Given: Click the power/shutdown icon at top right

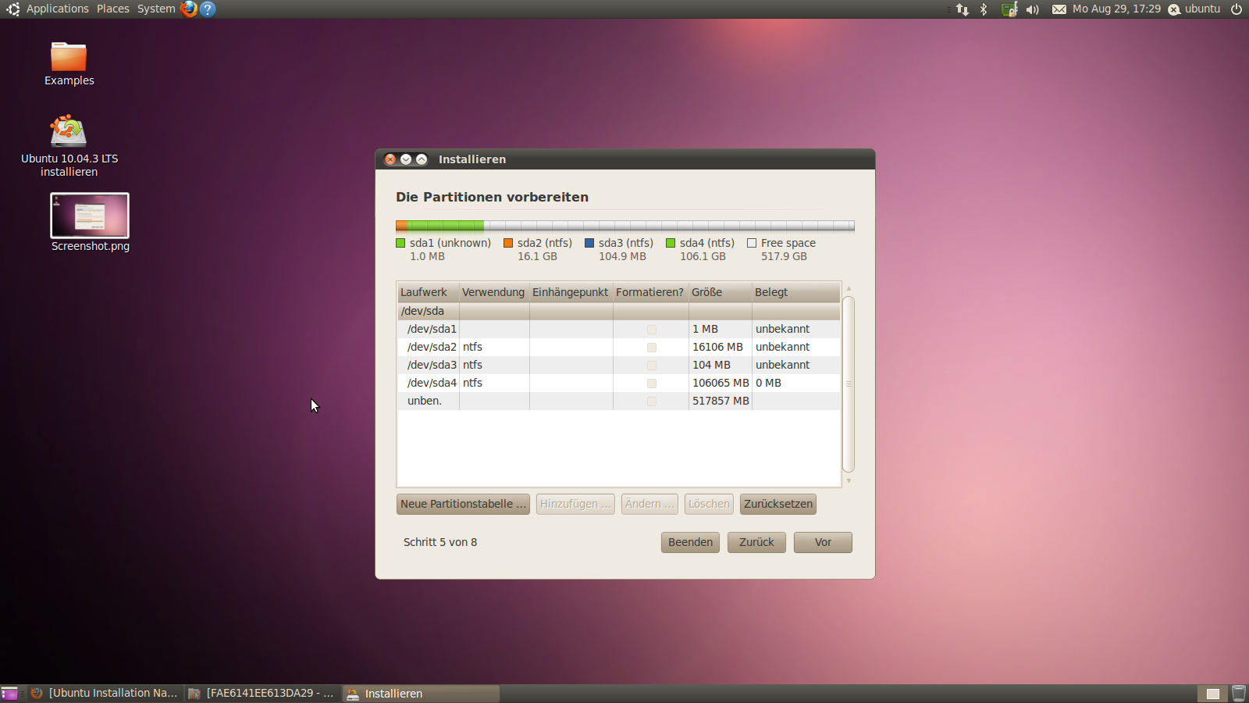Looking at the screenshot, I should tap(1237, 9).
